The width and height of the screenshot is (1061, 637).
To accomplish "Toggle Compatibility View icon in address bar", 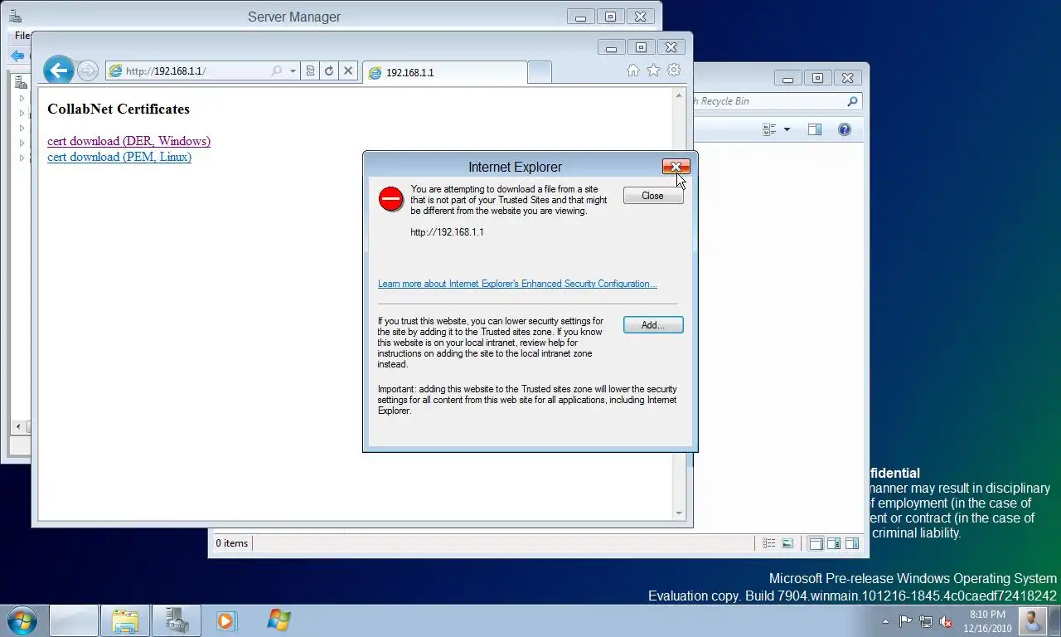I will (x=310, y=71).
